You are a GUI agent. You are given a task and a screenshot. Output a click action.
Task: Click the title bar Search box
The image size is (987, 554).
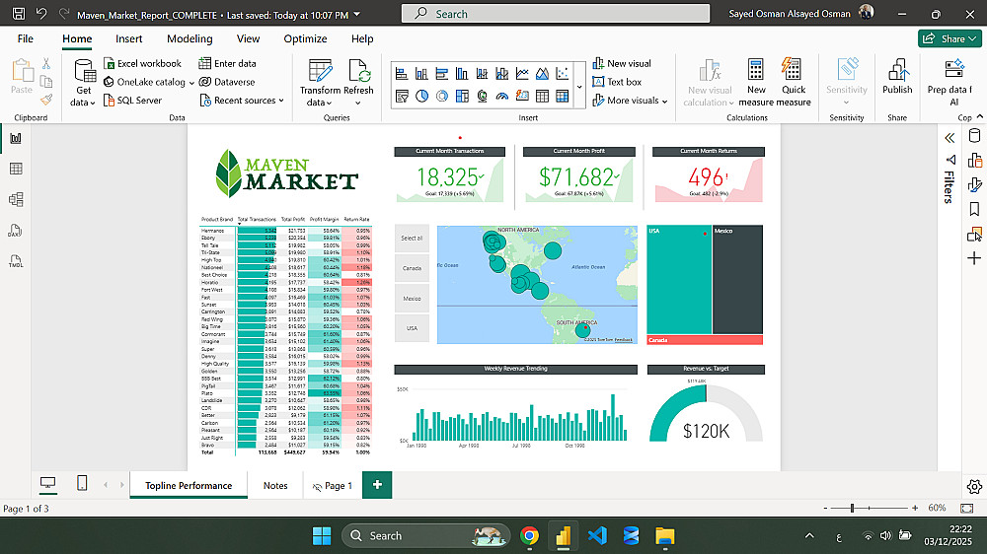pyautogui.click(x=555, y=14)
